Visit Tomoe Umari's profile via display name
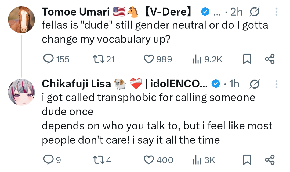 coord(75,12)
